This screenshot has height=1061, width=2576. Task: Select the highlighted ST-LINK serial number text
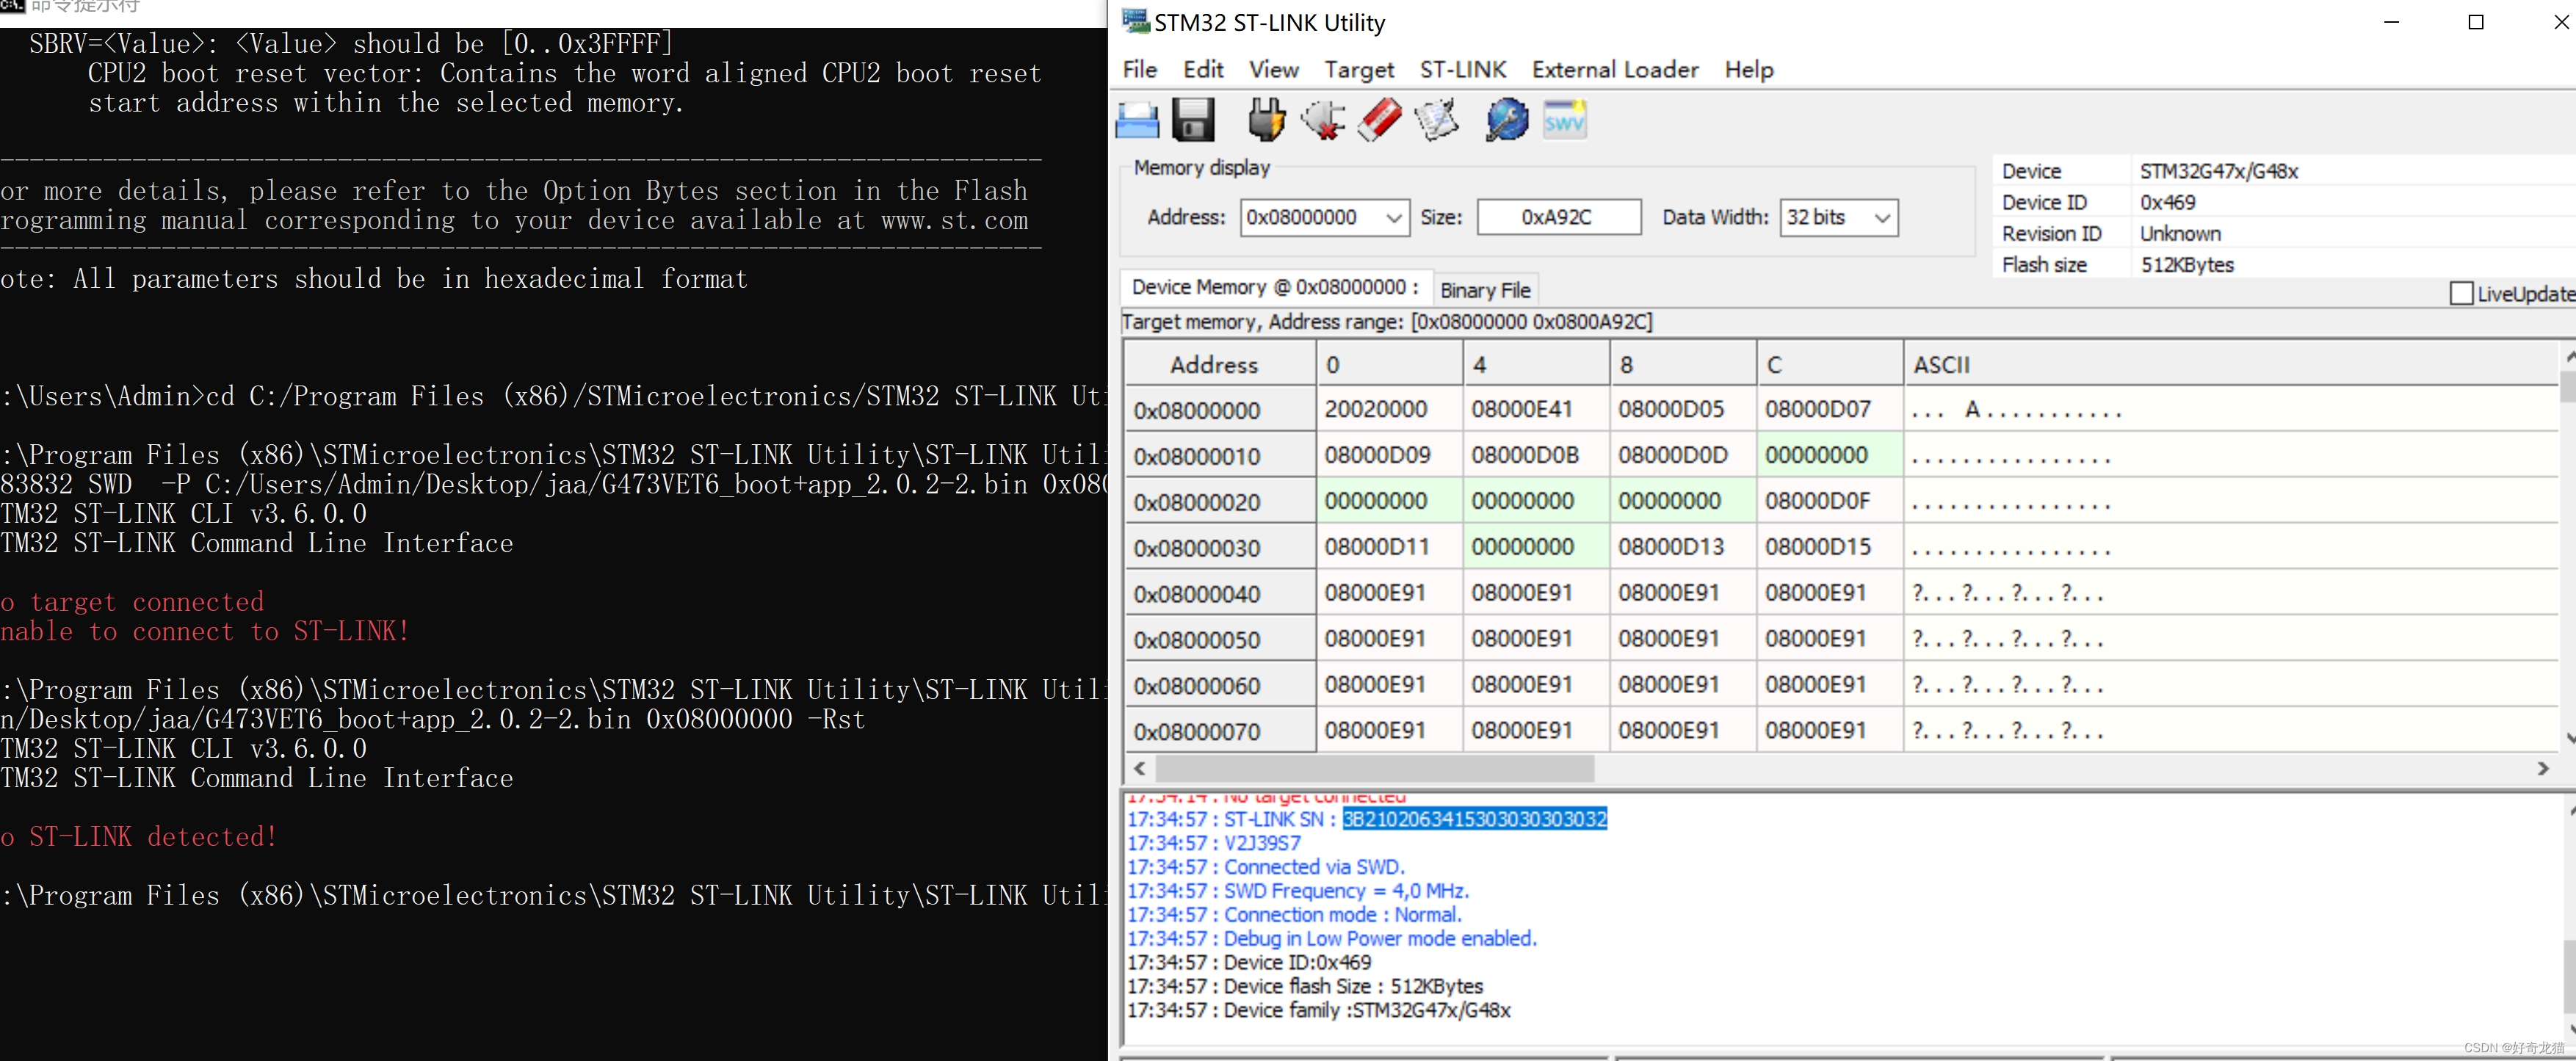coord(1474,819)
